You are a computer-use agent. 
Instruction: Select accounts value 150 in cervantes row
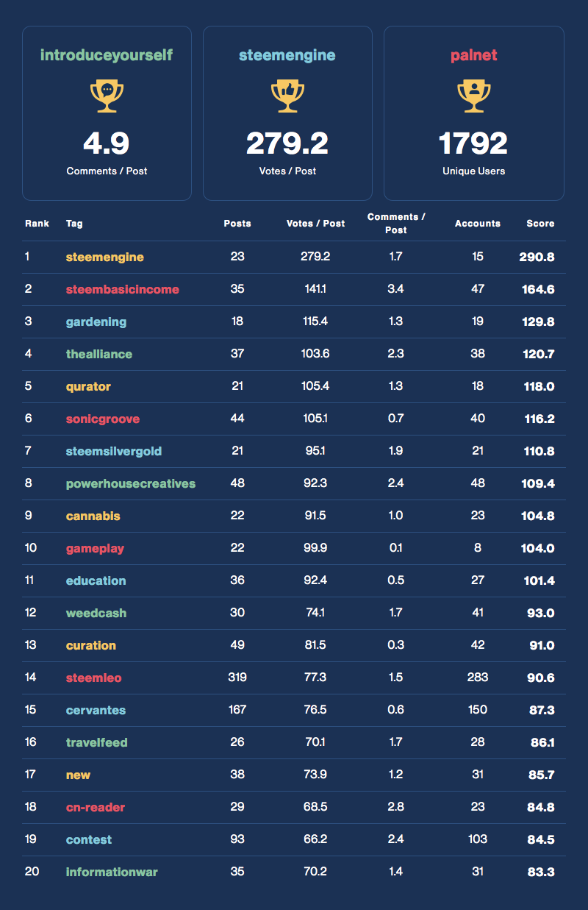point(478,710)
